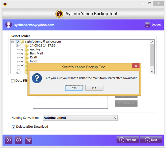
Task: Click the disabled Remove button
Action: pos(126,103)
